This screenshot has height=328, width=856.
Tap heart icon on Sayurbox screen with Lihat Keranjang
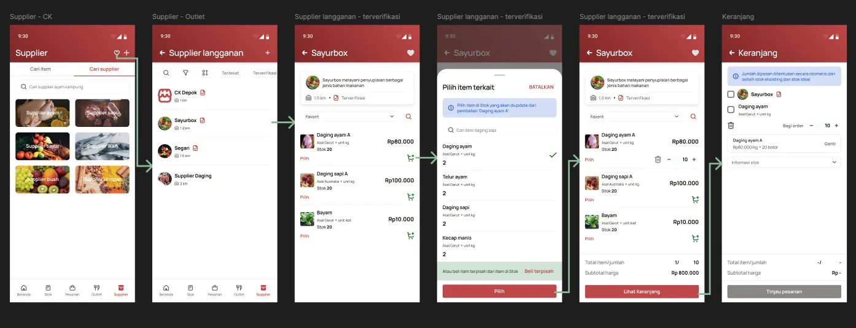(695, 53)
